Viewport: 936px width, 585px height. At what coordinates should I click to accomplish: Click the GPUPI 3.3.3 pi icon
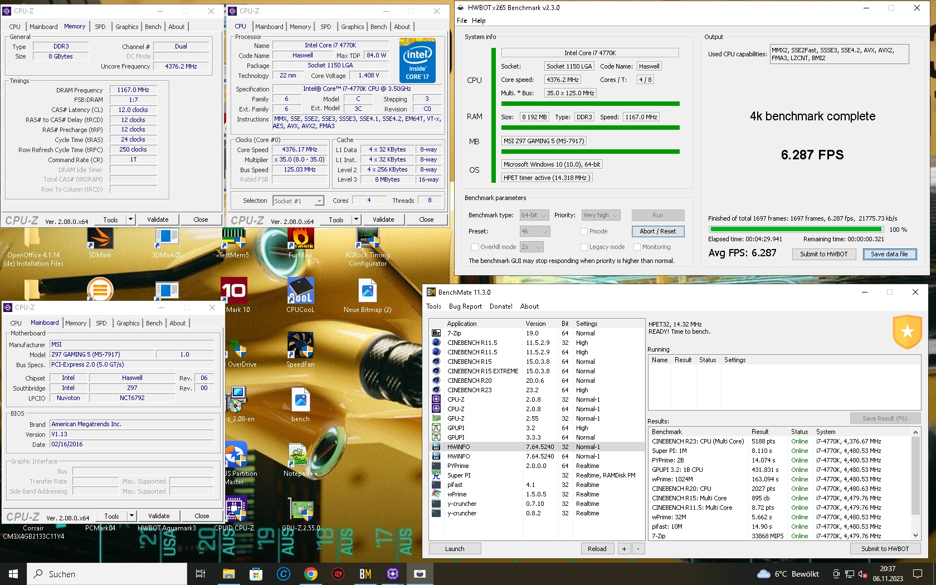[x=436, y=437]
